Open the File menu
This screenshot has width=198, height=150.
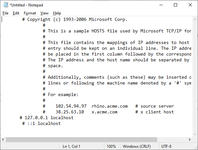(x=5, y=13)
